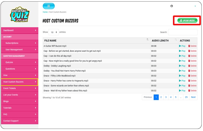Delete Cap - I can do this all day.mp3

click(x=192, y=56)
